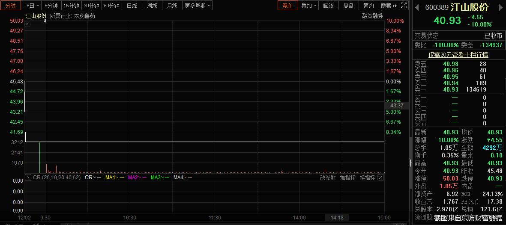This screenshot has width=506, height=225.
Task: Expand the 5日 period dropdown
Action: point(33,6)
